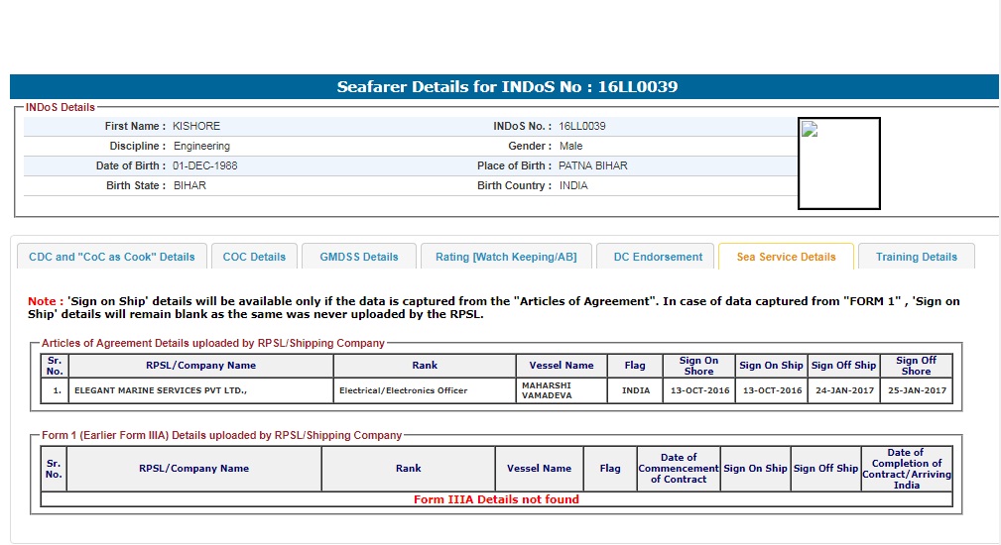1001x545 pixels.
Task: Click the Sign Off Shore date 25-JAN-2017
Action: (916, 390)
